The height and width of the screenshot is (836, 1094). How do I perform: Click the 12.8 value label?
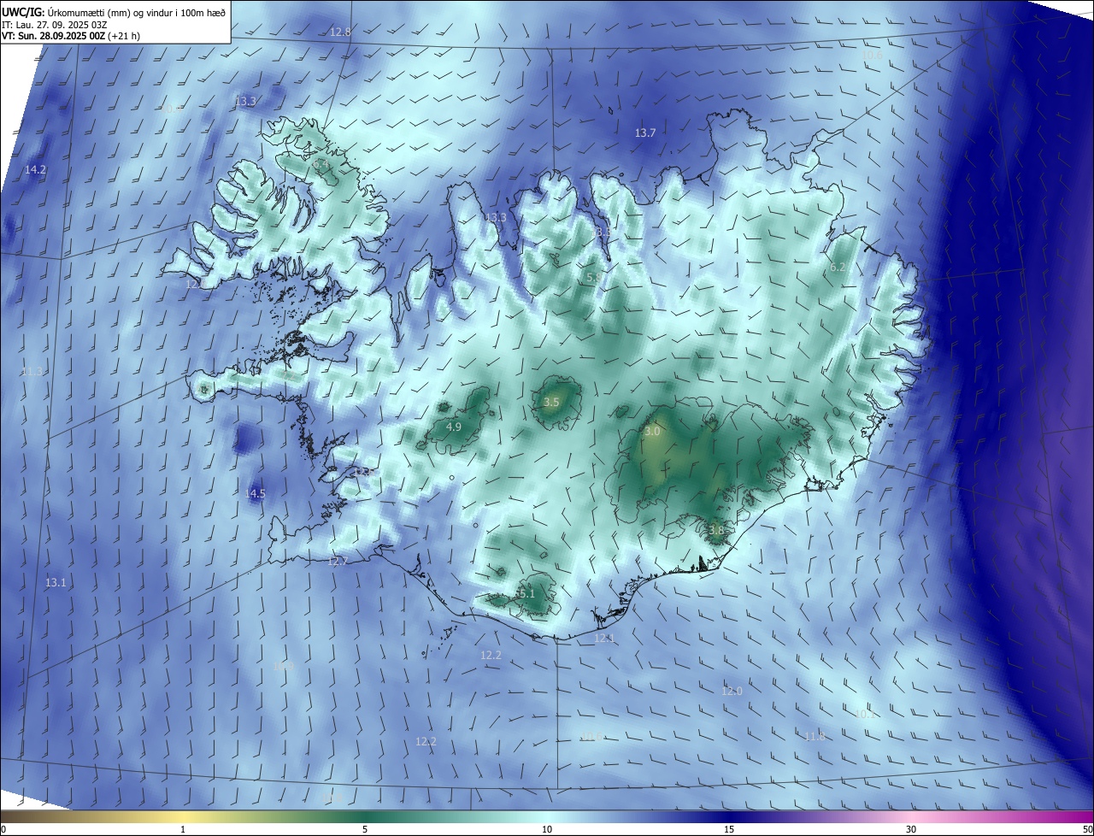click(x=340, y=32)
